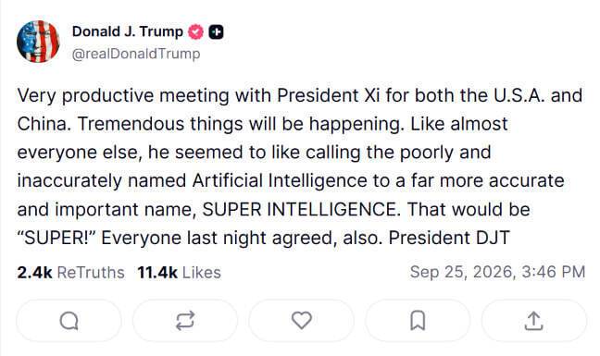Open the Sep 25, 2026 timestamp
This screenshot has width=600, height=356.
[x=497, y=272]
